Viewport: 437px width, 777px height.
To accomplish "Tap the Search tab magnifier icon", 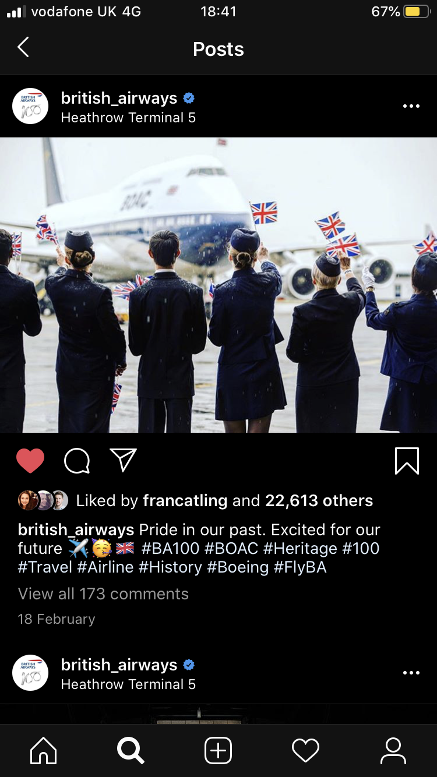I will pyautogui.click(x=131, y=751).
